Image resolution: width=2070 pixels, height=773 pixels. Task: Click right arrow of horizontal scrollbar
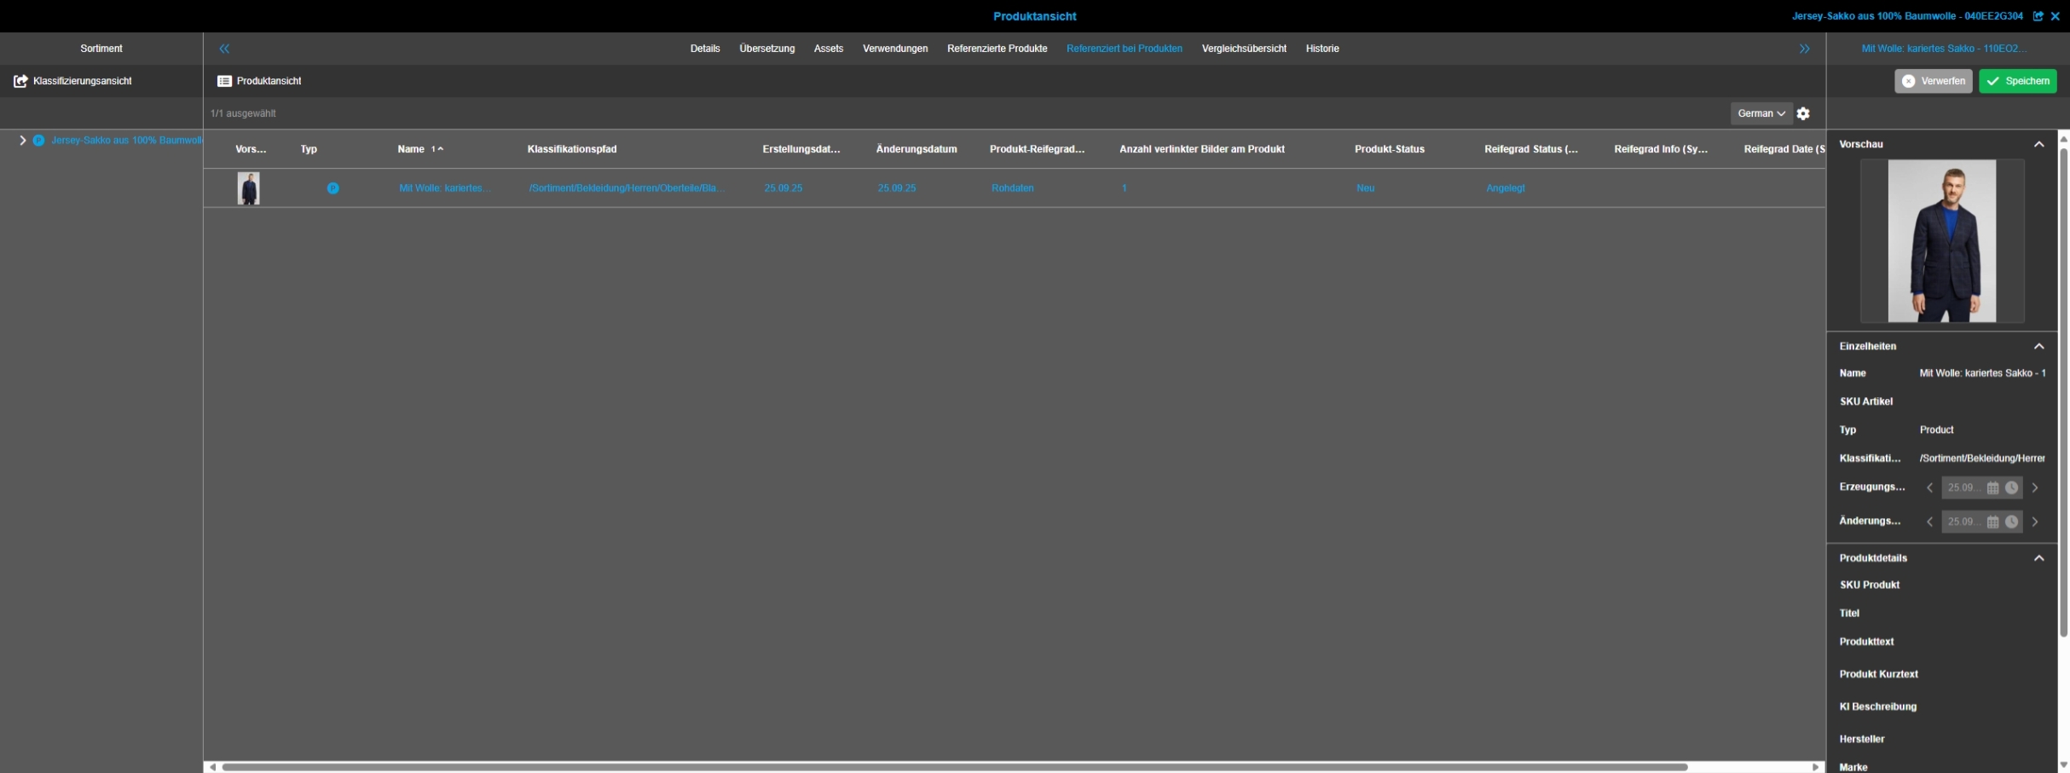1815,767
